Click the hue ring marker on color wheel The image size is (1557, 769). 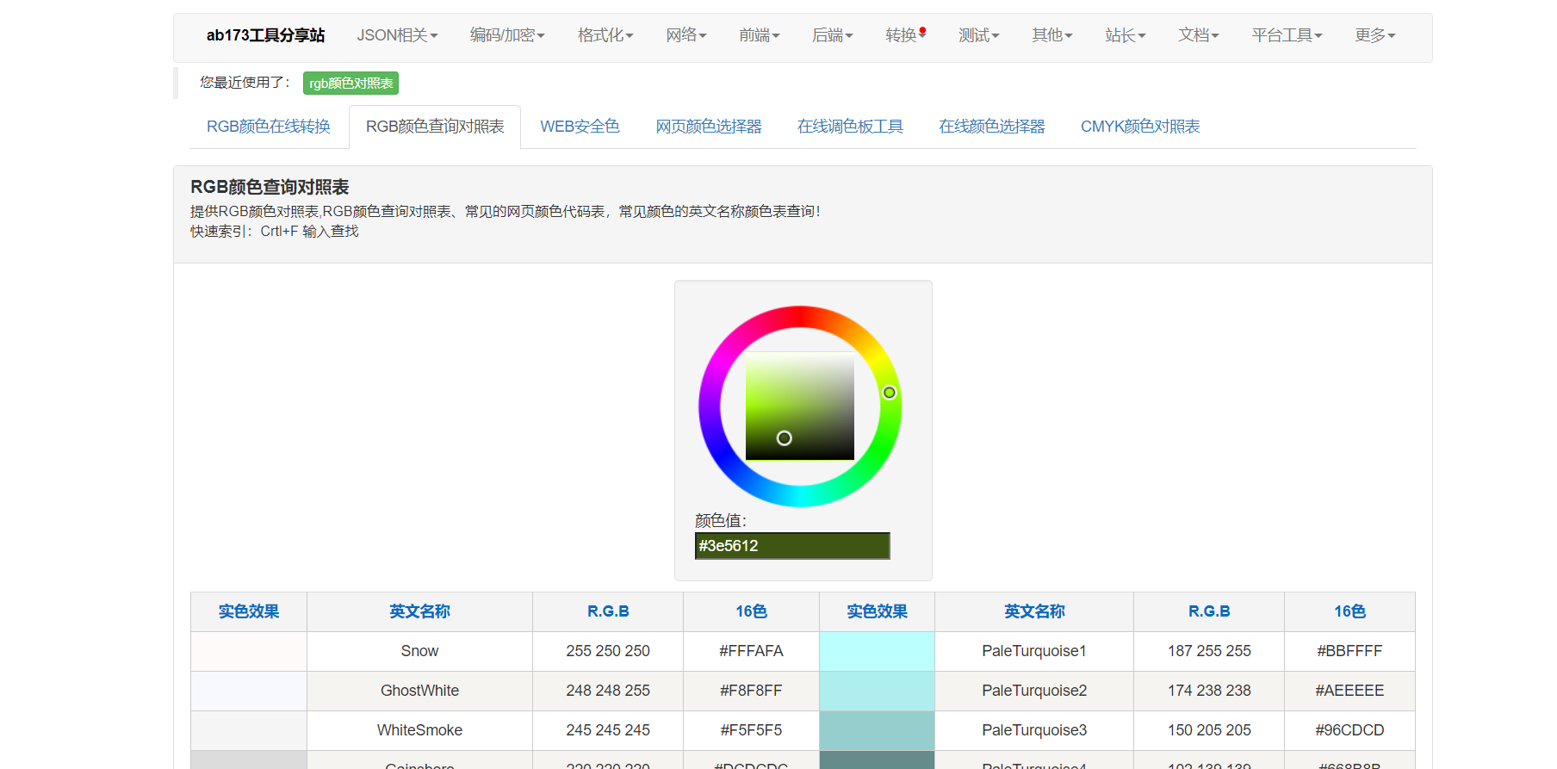coord(890,393)
